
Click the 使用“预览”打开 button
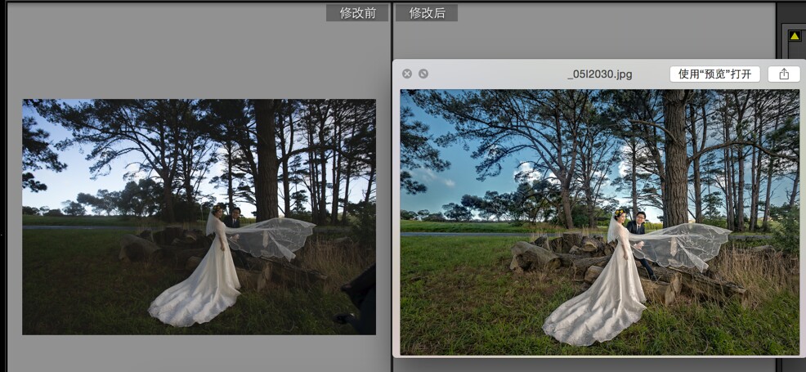(x=714, y=74)
